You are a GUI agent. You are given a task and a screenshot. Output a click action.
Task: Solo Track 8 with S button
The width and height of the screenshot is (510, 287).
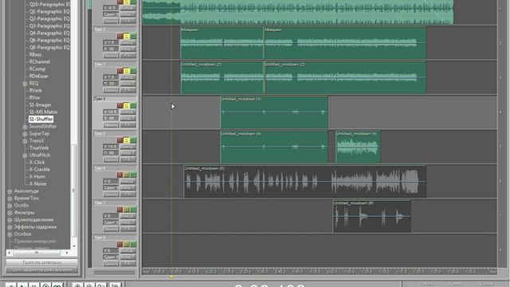tap(127, 245)
